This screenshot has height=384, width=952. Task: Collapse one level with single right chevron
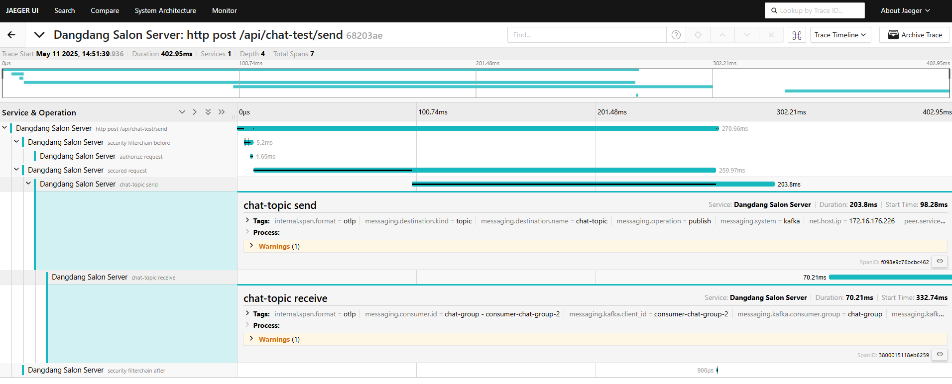(x=195, y=112)
